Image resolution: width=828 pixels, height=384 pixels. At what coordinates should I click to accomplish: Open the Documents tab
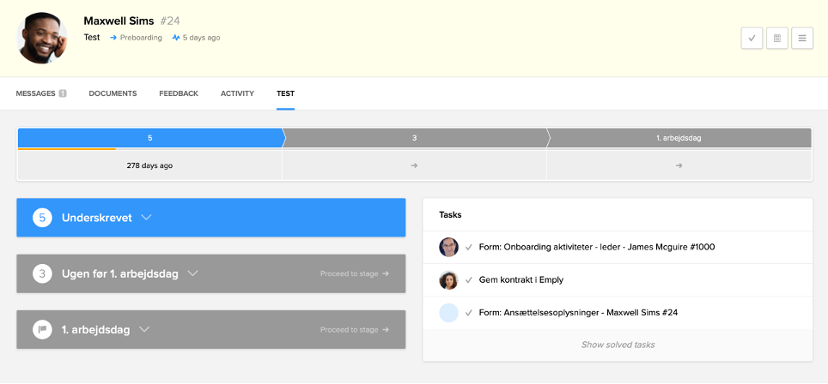point(113,93)
